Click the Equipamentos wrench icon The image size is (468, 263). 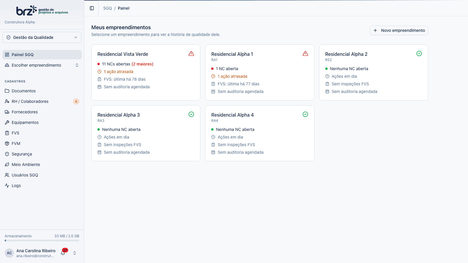pos(7,122)
